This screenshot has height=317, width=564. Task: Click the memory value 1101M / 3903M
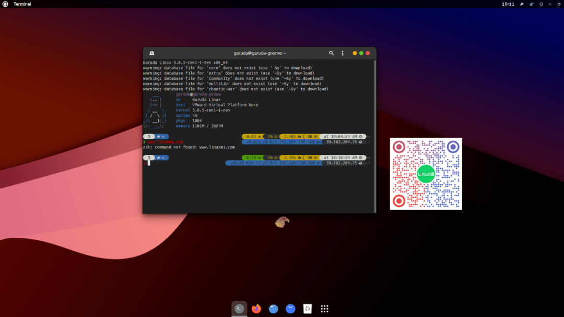(207, 126)
